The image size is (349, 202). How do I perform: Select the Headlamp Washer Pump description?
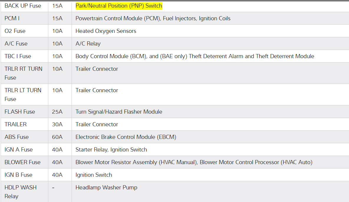click(x=106, y=188)
